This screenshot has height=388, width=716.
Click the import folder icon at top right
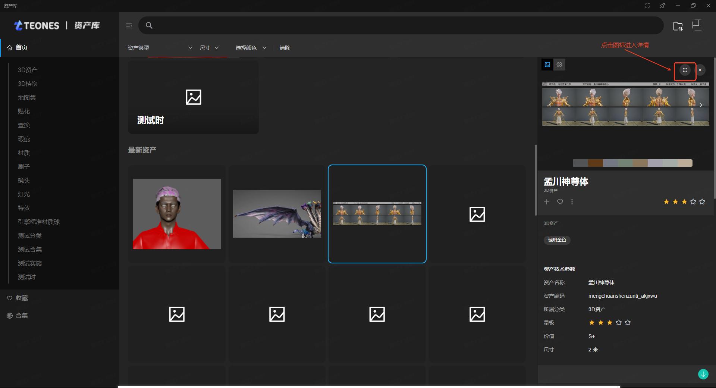(x=678, y=26)
